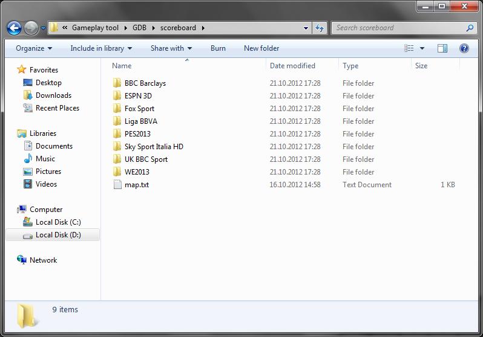
Task: Click the Fox Sport folder name
Action: pyautogui.click(x=139, y=109)
